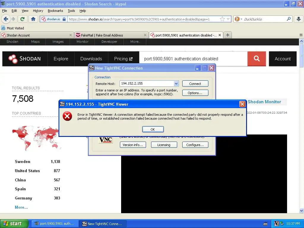
Task: Click the on-screen keyboard tray icon
Action: [265, 224]
